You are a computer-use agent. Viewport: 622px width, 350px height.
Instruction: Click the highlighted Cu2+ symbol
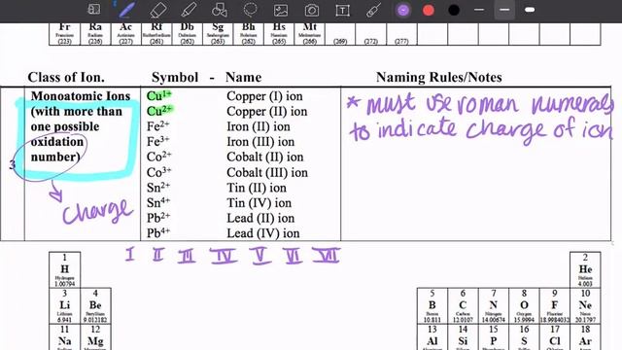tap(159, 111)
